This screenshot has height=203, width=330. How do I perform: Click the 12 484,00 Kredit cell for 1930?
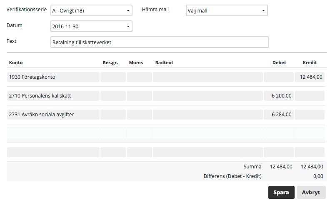point(309,77)
